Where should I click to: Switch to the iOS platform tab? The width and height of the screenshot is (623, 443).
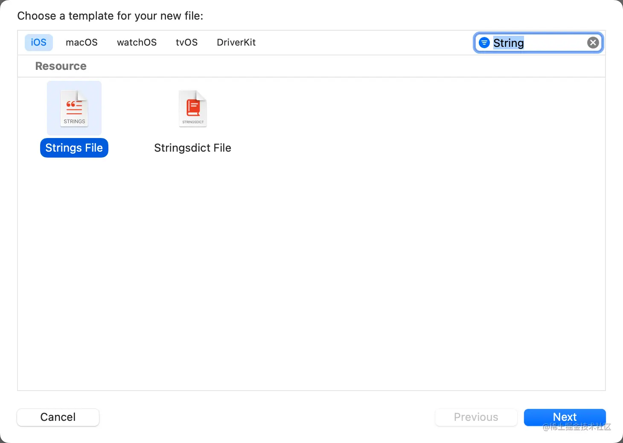(x=38, y=43)
